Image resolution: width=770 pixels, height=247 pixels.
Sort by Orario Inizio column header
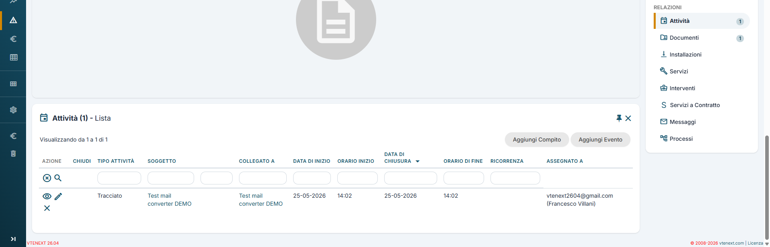(x=356, y=161)
